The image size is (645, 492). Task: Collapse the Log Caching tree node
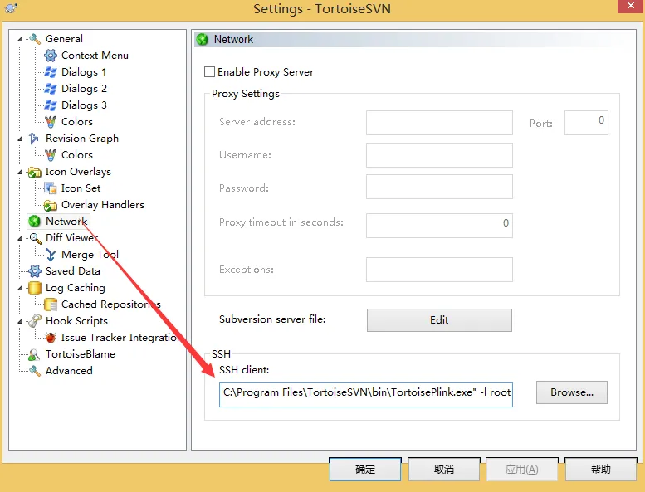pyautogui.click(x=20, y=288)
